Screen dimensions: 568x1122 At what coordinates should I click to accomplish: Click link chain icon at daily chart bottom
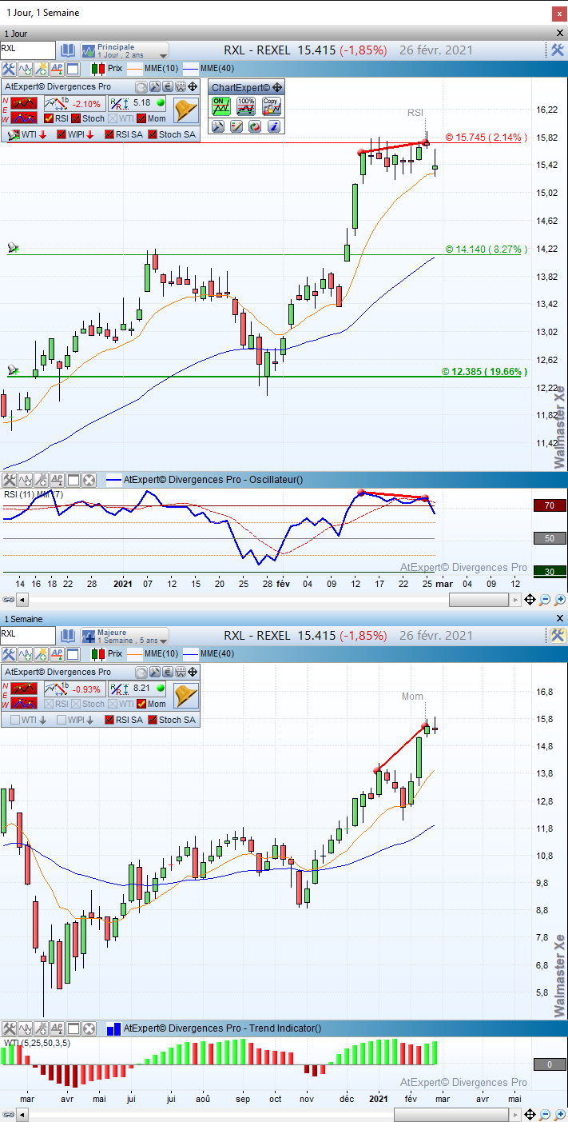tap(8, 599)
